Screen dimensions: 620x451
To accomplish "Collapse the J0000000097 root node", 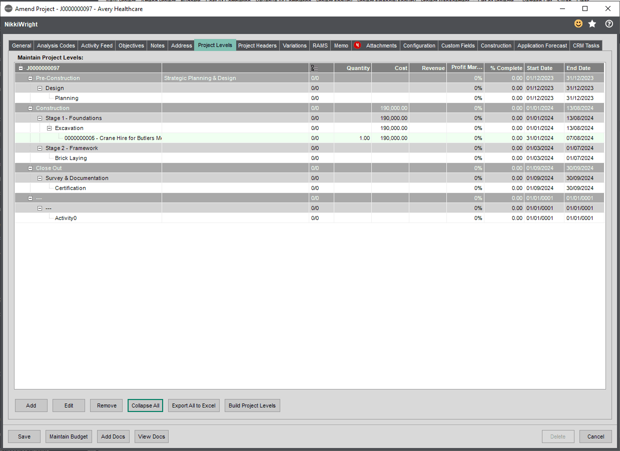I will coord(21,68).
